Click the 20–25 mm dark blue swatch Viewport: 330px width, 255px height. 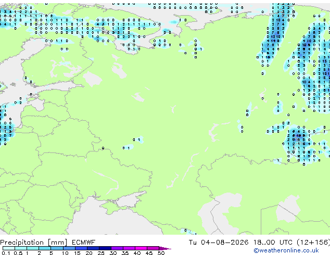93,248
